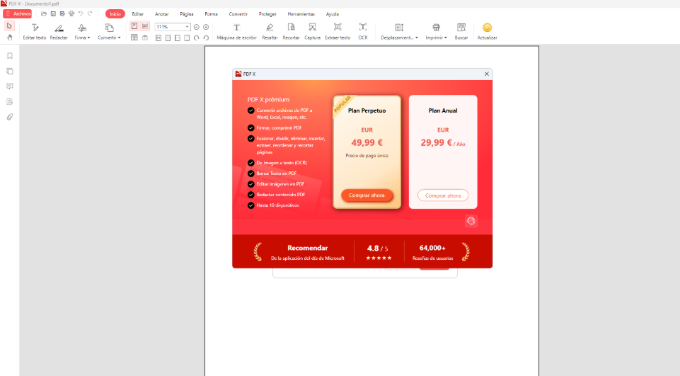Open the Editar tab

pos(138,14)
